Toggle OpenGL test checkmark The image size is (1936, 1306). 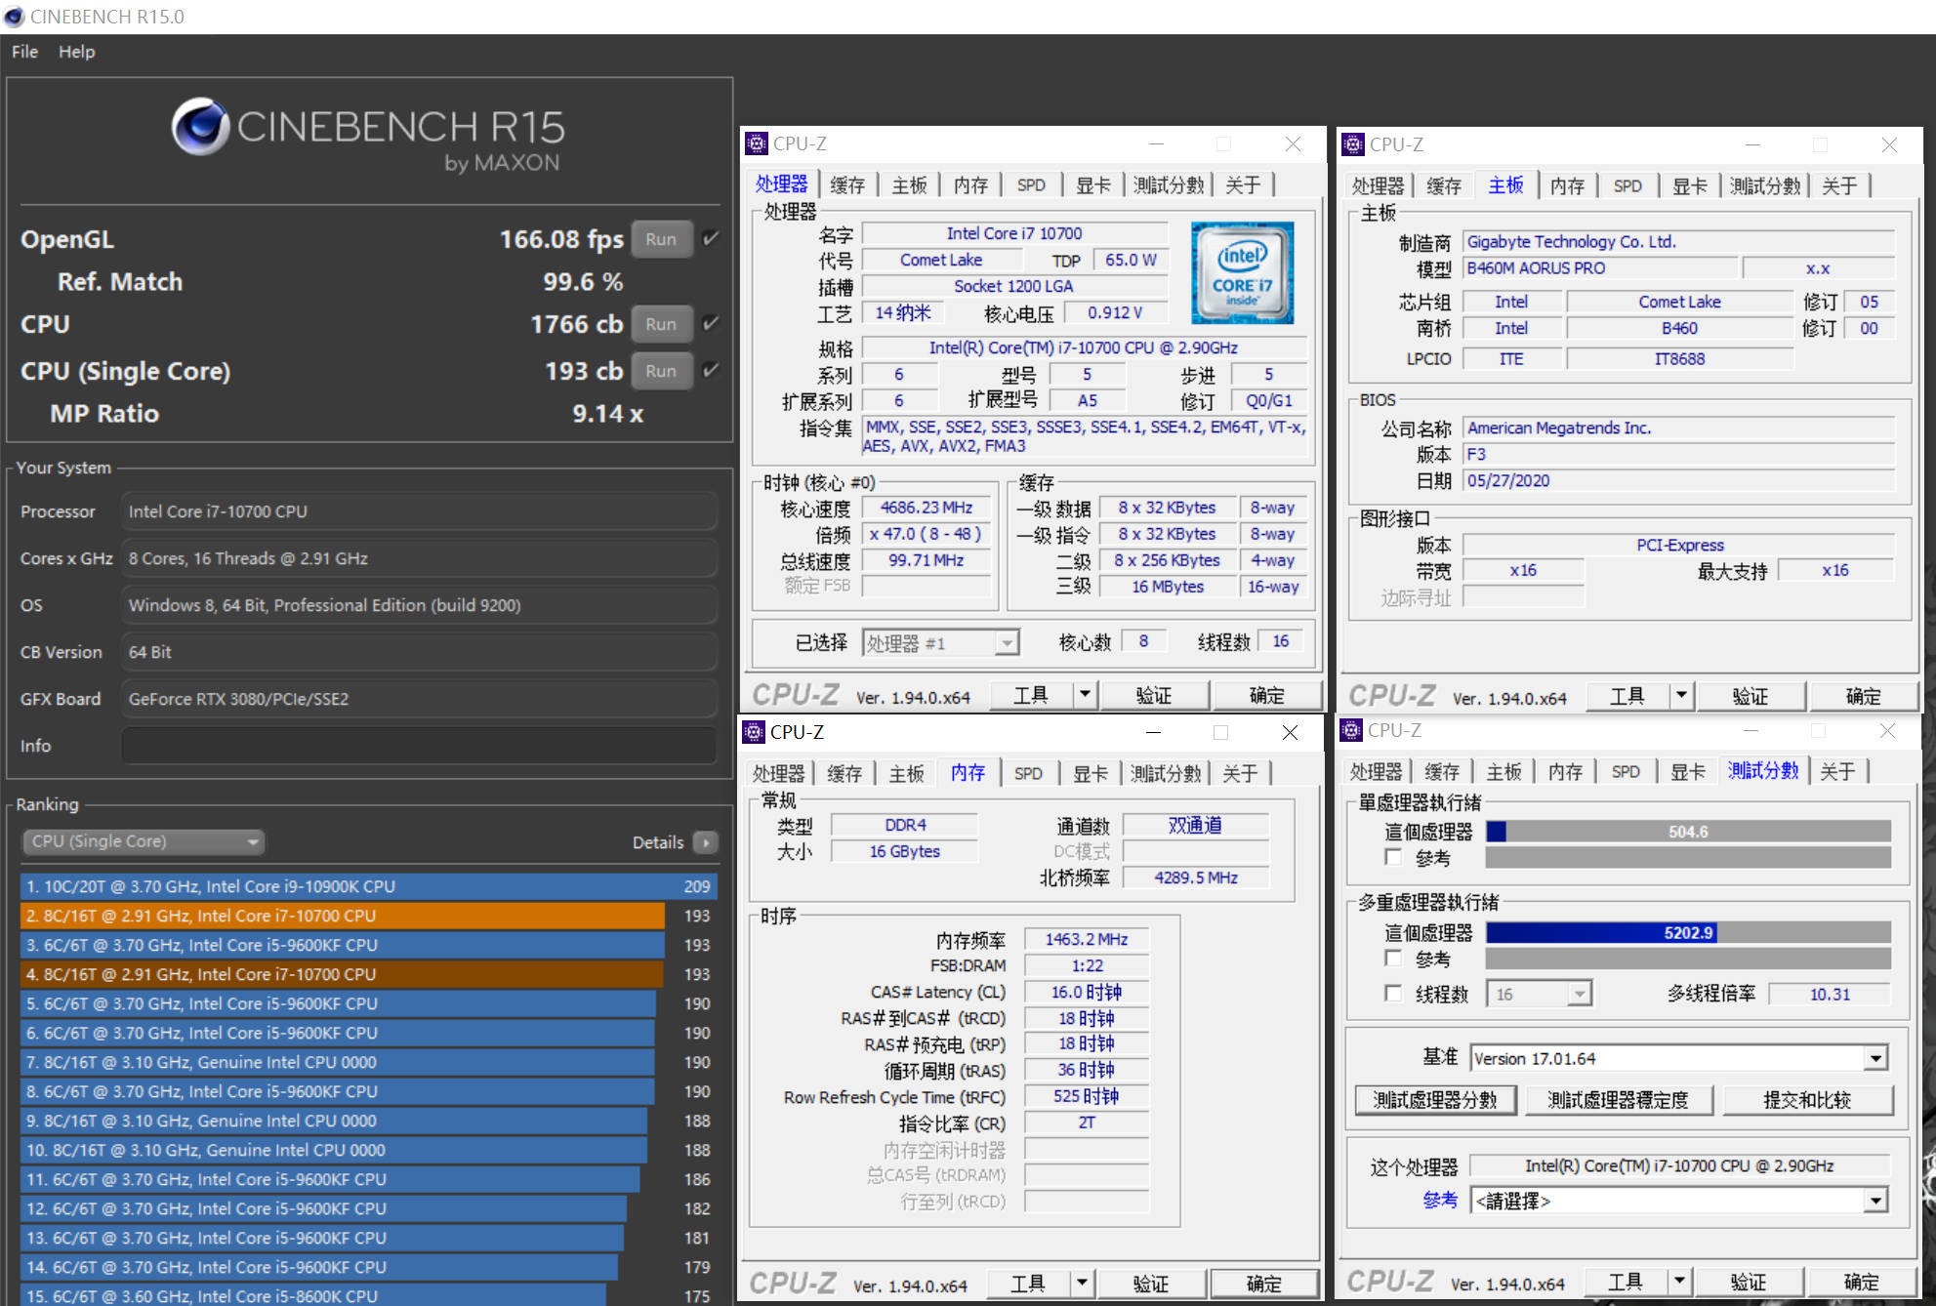point(711,238)
